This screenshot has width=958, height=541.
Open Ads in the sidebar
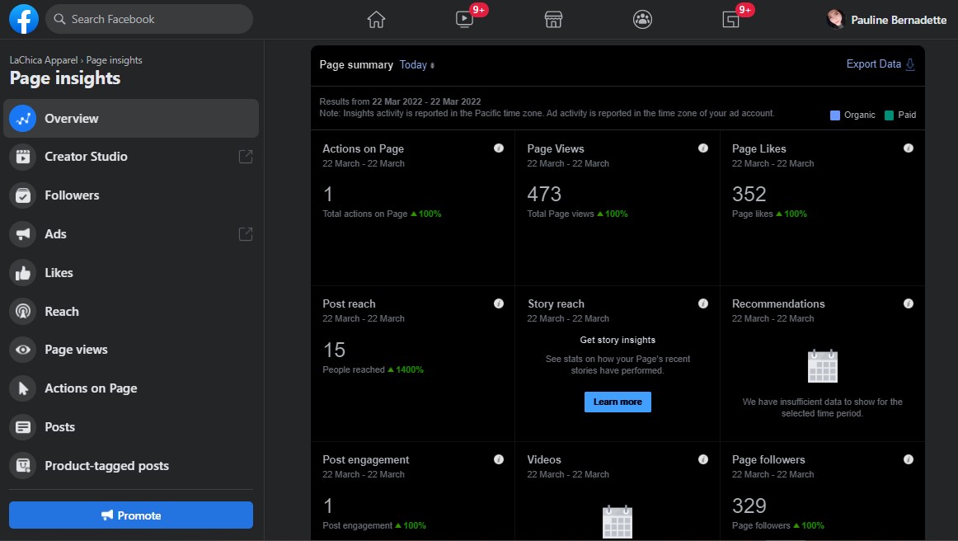131,234
